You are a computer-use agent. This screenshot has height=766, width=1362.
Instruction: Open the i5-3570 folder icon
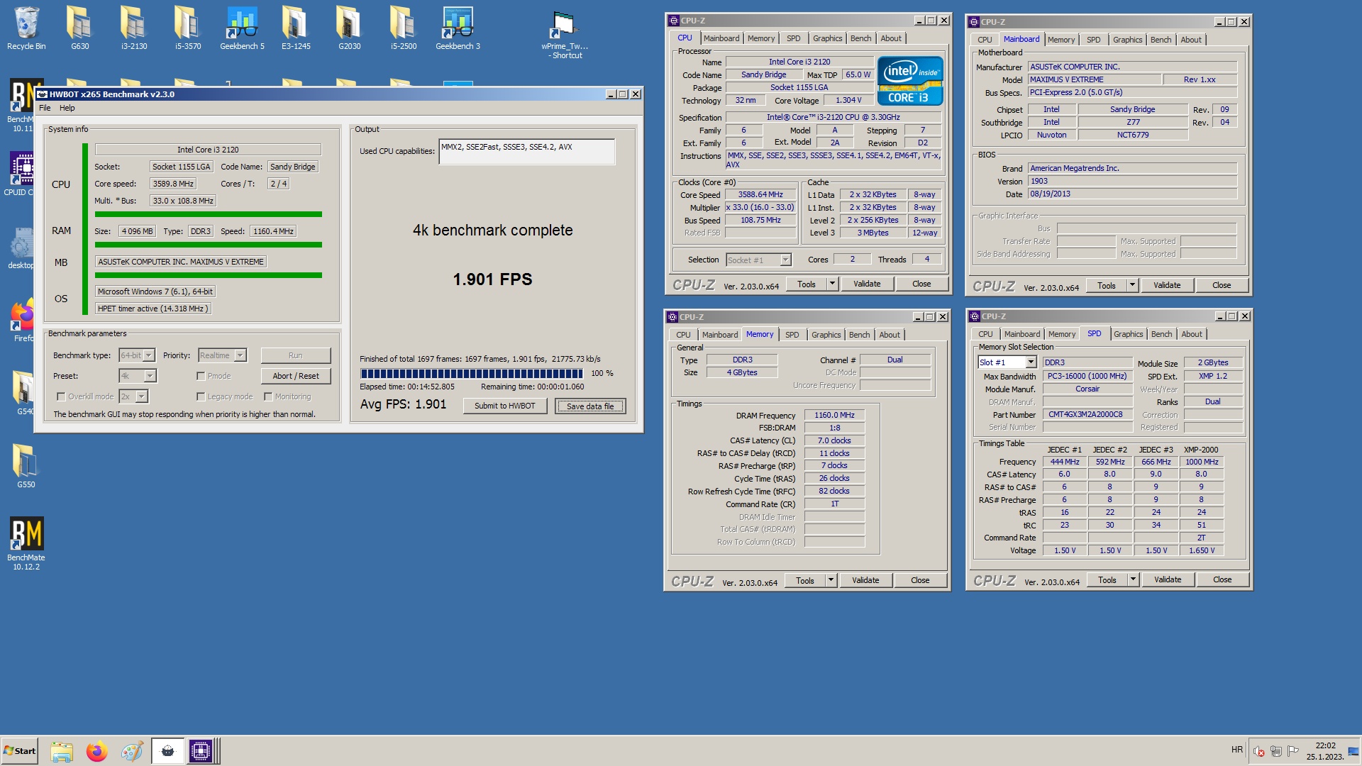[x=188, y=28]
